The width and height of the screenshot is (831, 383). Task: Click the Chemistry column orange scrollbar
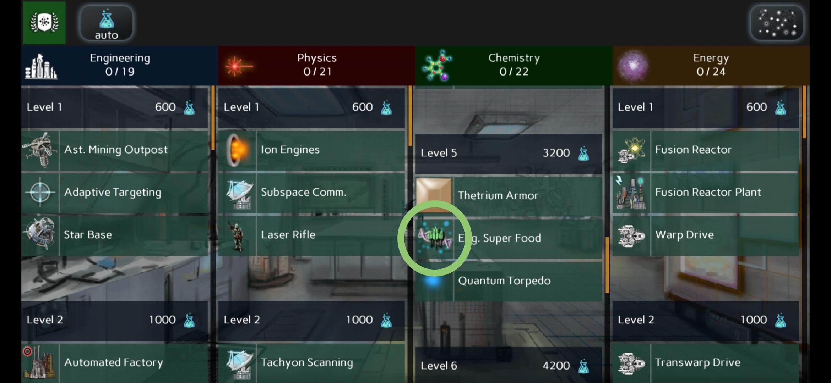tap(607, 265)
